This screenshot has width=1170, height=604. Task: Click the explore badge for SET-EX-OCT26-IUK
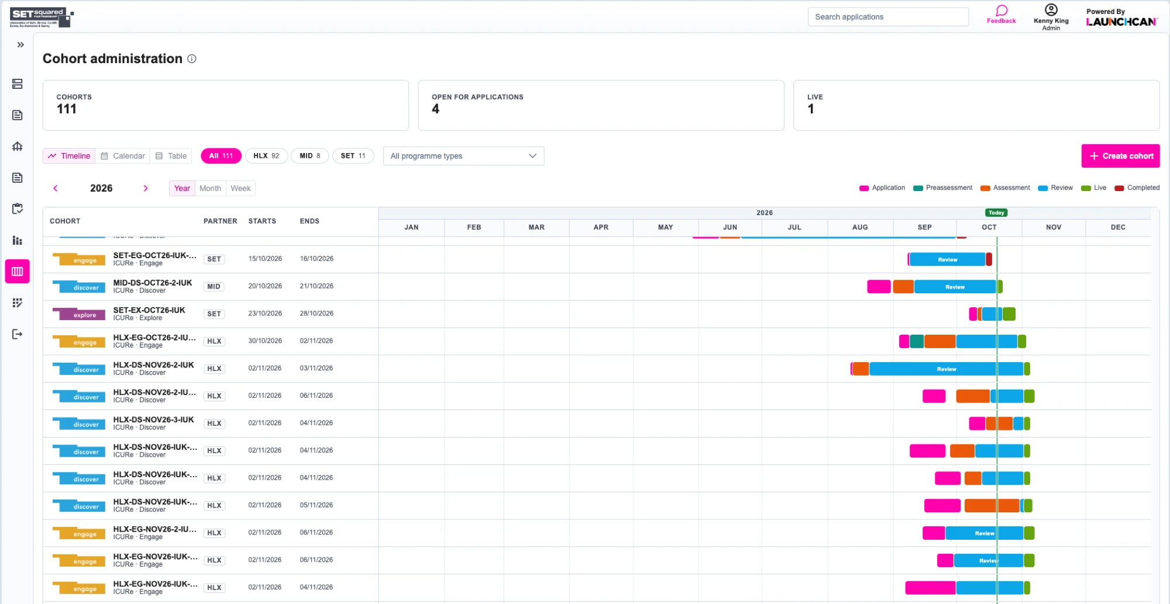point(79,314)
